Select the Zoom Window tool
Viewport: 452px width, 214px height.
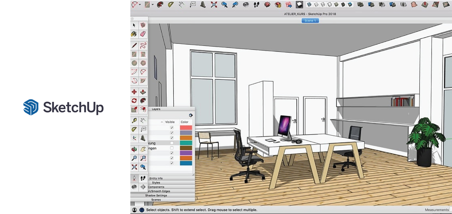pyautogui.click(x=143, y=158)
